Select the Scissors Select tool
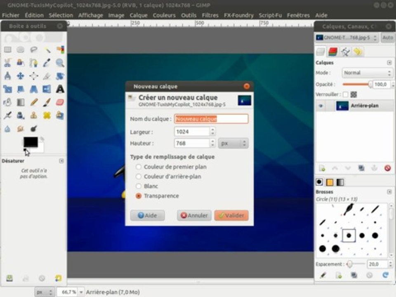The width and height of the screenshot is (396, 297). click(x=7, y=63)
